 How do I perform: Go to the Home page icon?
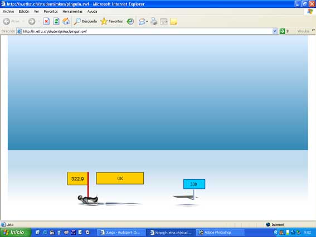click(66, 21)
